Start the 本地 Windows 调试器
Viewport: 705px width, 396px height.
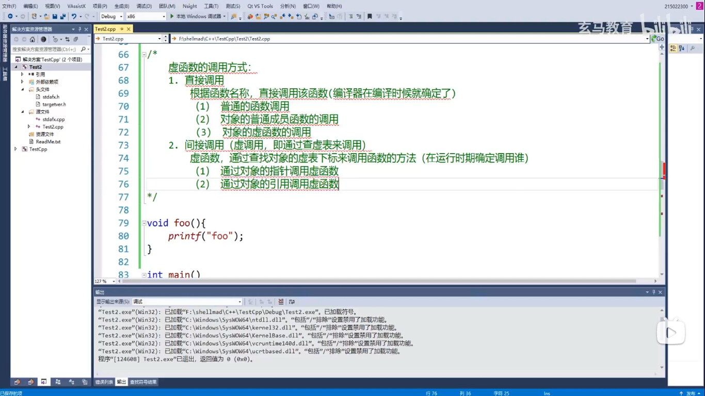point(196,16)
